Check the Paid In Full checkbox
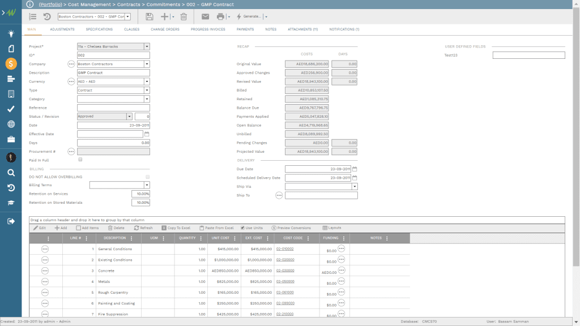Viewport: 580px width, 326px height. (x=79, y=160)
